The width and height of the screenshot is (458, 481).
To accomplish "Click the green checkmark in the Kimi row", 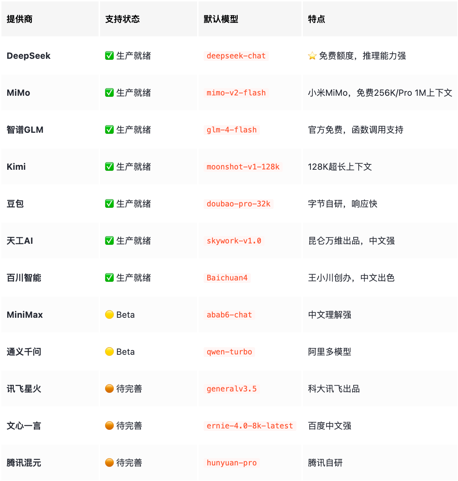I will coord(109,166).
